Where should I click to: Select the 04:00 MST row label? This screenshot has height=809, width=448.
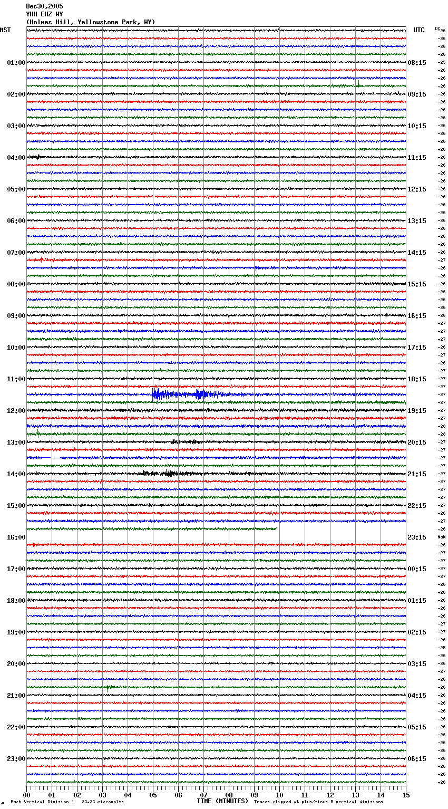point(16,158)
